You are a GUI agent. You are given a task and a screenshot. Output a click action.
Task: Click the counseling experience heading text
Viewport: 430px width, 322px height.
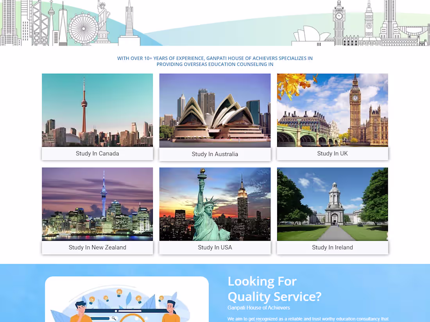(x=215, y=61)
